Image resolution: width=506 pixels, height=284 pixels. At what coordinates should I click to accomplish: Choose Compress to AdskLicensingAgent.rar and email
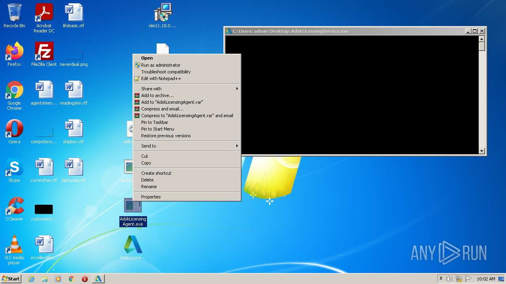187,116
